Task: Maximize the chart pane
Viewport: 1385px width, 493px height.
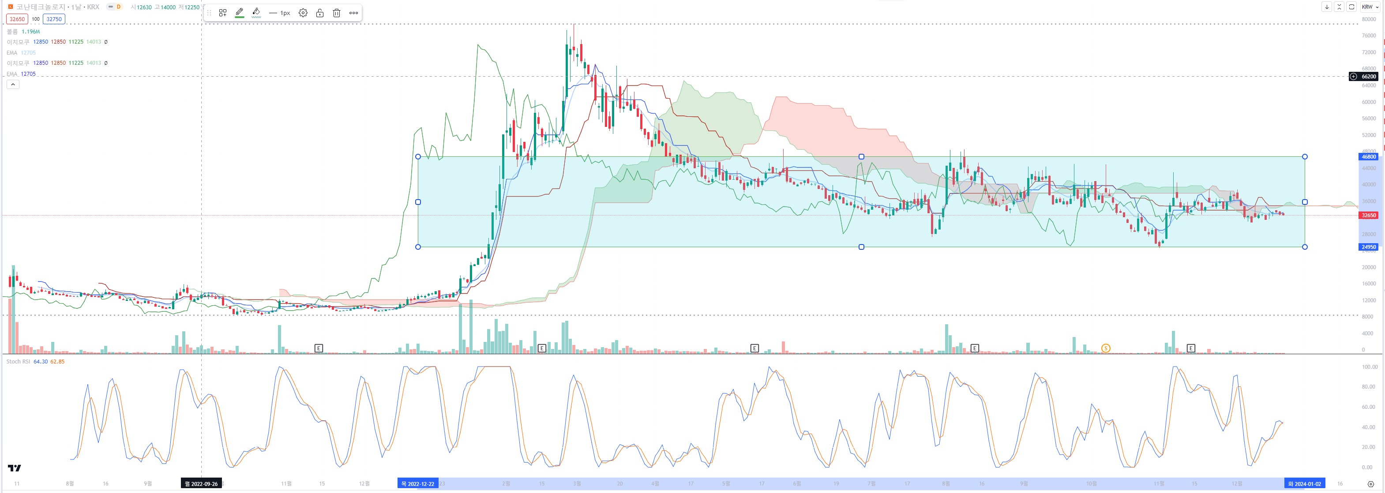Action: point(1351,7)
